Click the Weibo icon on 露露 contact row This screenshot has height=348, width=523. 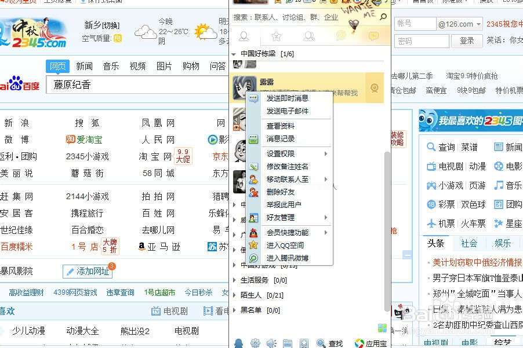pyautogui.click(x=375, y=88)
